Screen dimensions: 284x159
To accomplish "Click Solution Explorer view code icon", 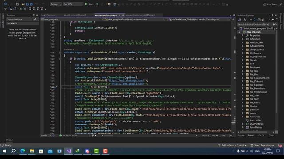I will click(268, 19).
